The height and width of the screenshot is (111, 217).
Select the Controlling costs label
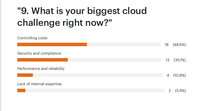(x=32, y=38)
